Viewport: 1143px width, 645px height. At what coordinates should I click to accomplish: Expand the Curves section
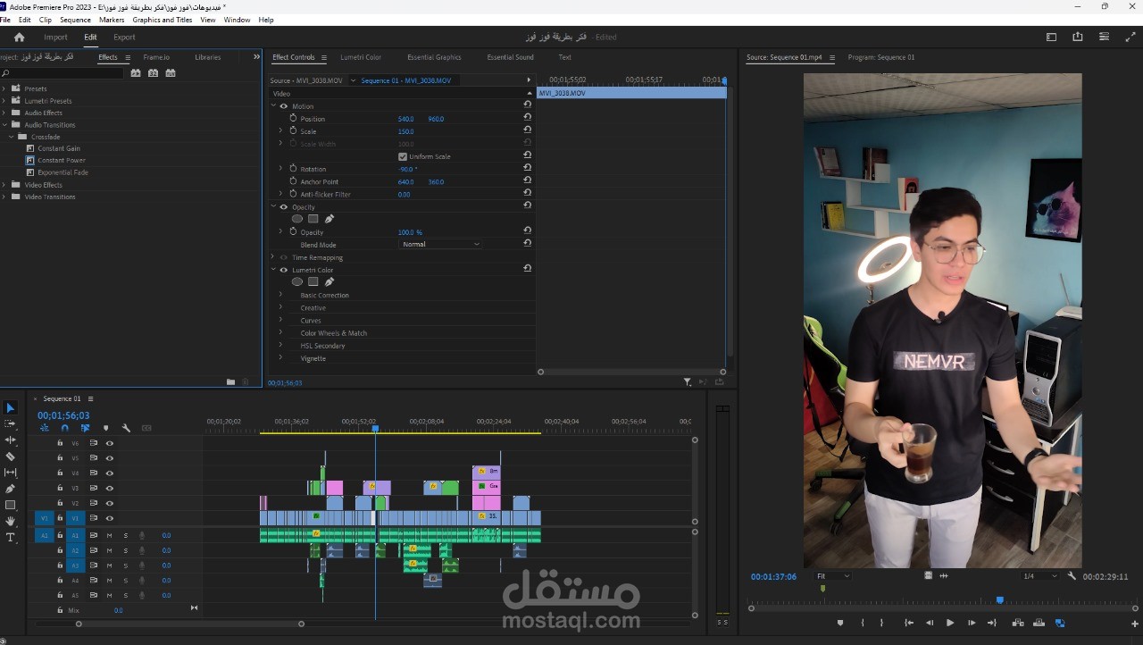pos(280,320)
